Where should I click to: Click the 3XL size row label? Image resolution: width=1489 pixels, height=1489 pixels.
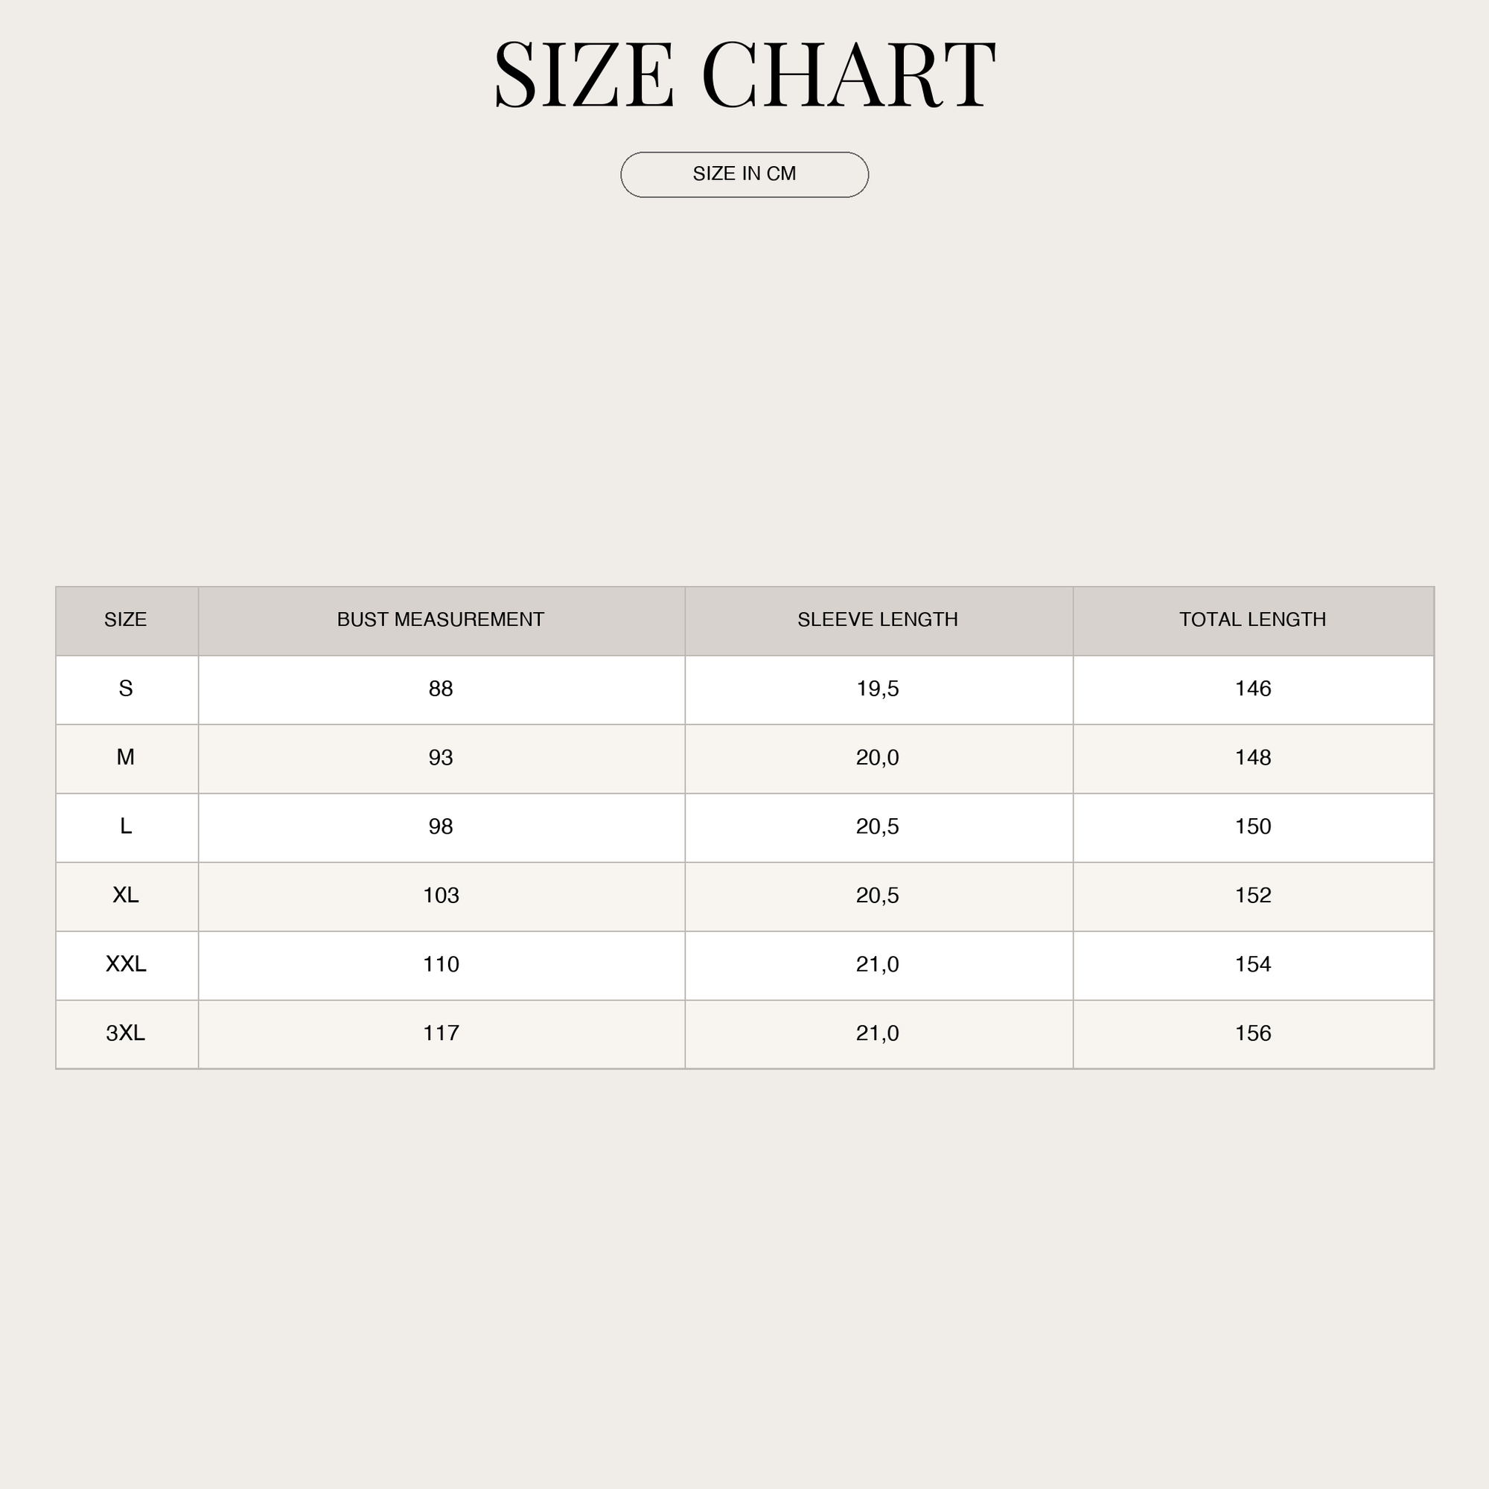127,1034
